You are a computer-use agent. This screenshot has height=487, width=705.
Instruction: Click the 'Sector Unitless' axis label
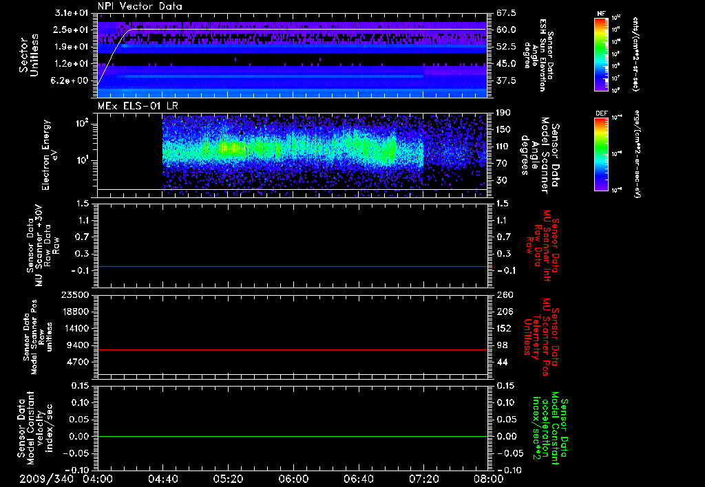coord(29,55)
